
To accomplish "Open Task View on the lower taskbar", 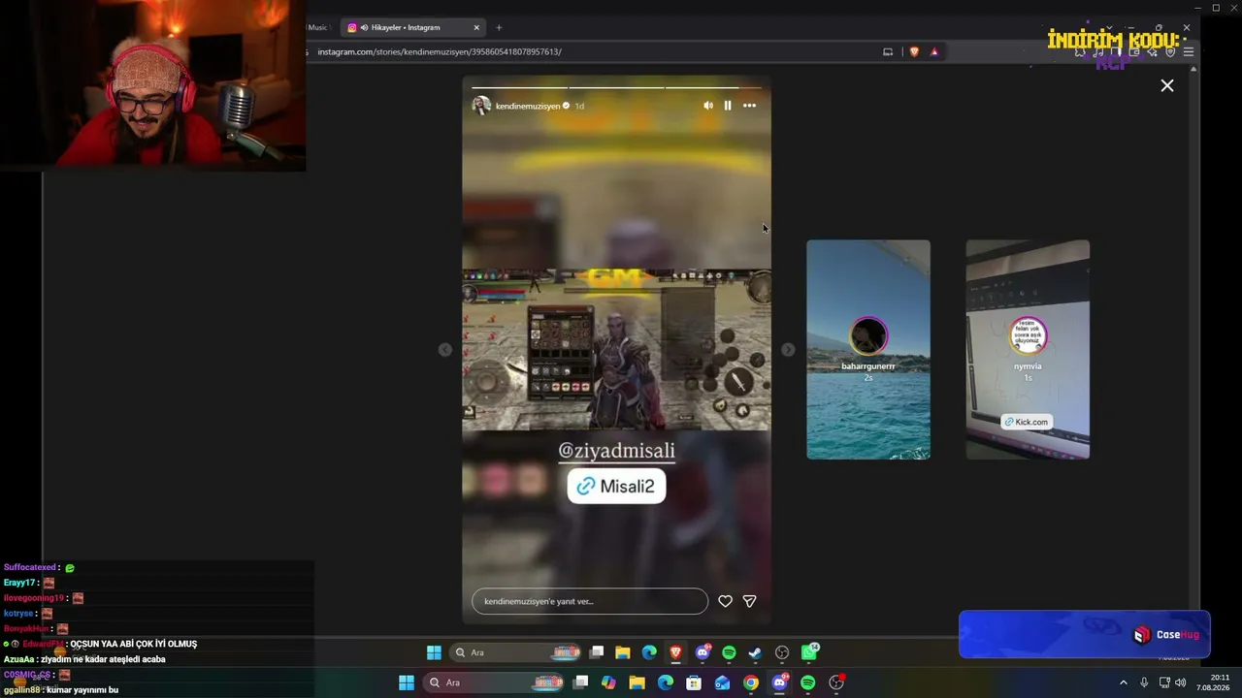I will tap(580, 682).
